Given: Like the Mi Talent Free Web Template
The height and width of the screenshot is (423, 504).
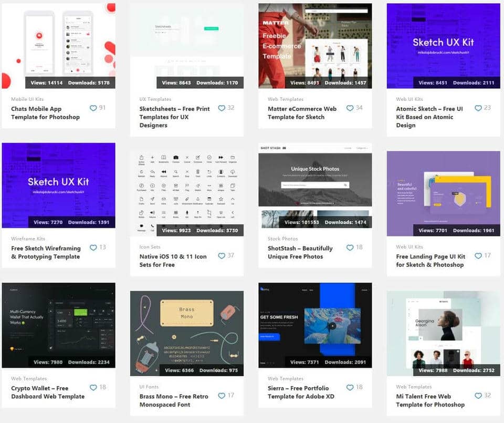Looking at the screenshot, I should point(478,396).
